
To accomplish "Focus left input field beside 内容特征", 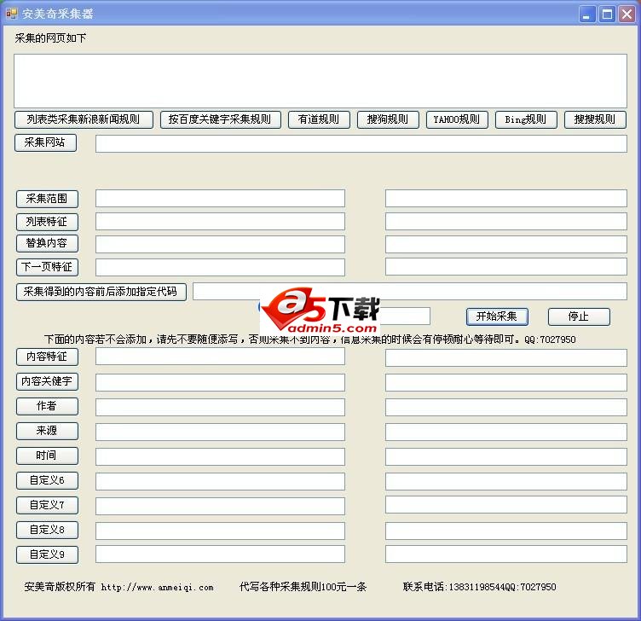I will 220,357.
